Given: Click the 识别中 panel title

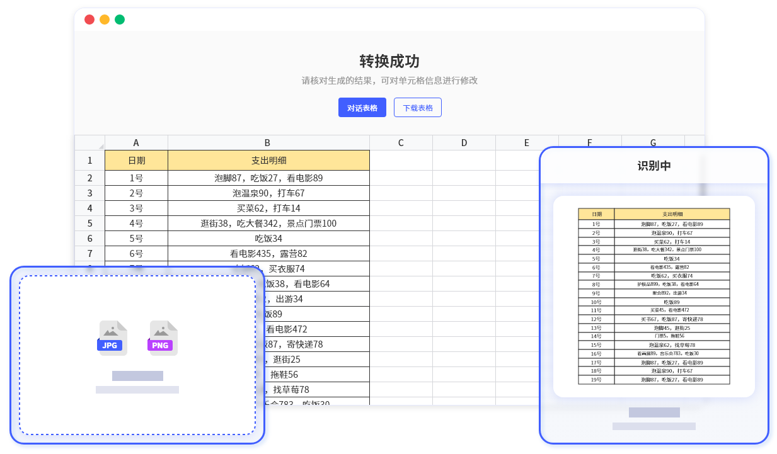Looking at the screenshot, I should tap(653, 166).
